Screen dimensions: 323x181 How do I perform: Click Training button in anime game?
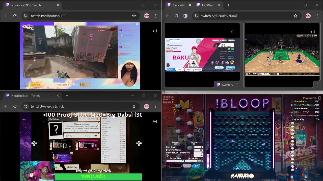tap(219, 67)
